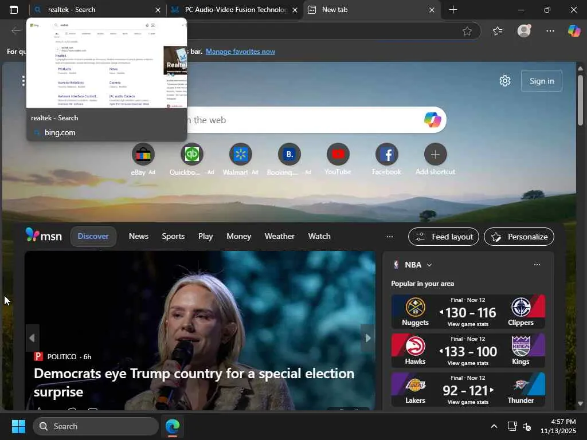Viewport: 587px width, 440px height.
Task: Click Copilot icon in search box
Action: [x=432, y=120]
